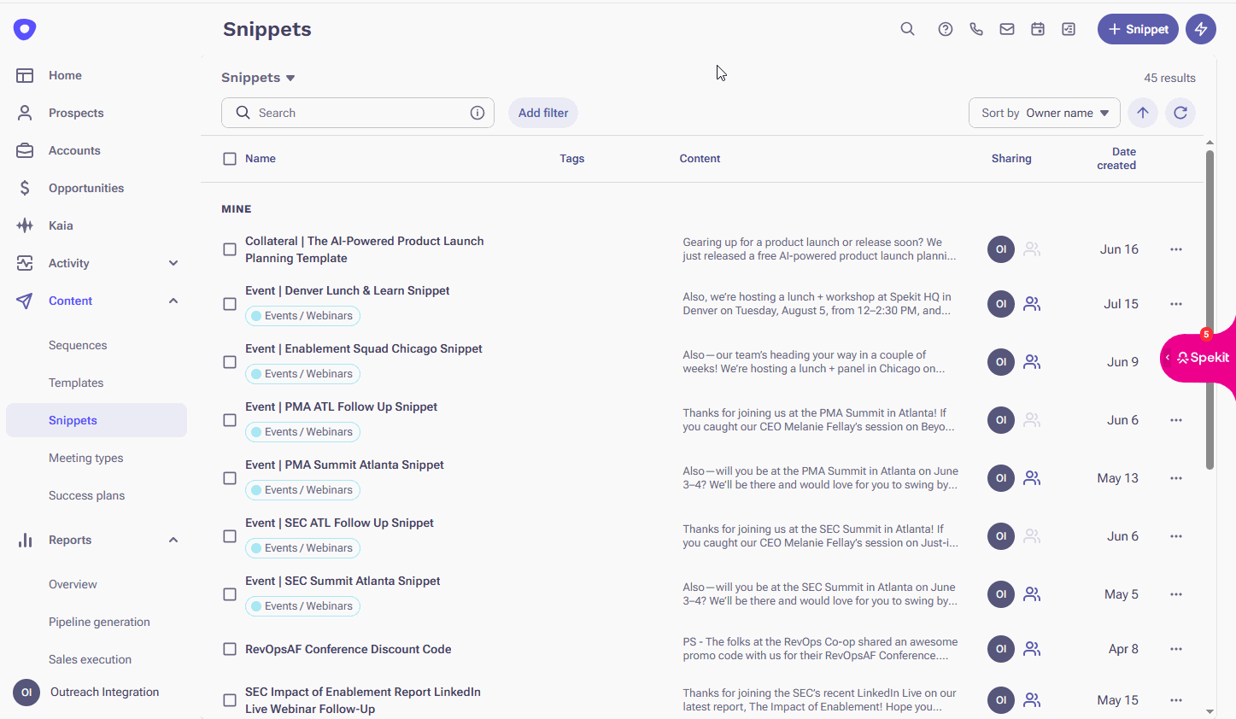1236x719 pixels.
Task: Click sharing icon for Denver Lunch & Learn snippet
Action: (x=1032, y=304)
